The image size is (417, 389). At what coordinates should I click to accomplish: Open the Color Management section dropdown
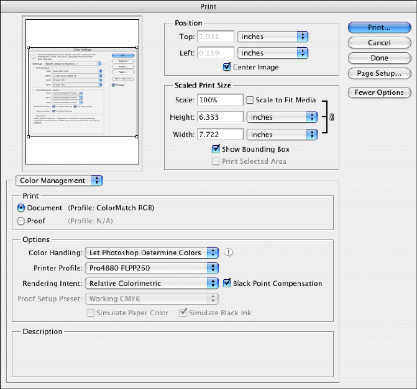pos(58,181)
